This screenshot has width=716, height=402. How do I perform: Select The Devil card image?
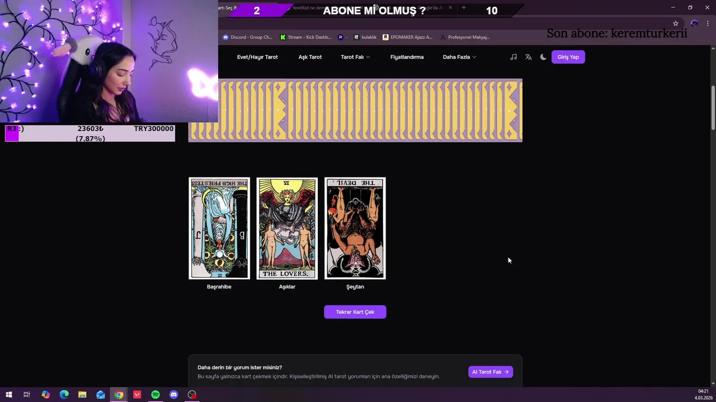pos(355,228)
